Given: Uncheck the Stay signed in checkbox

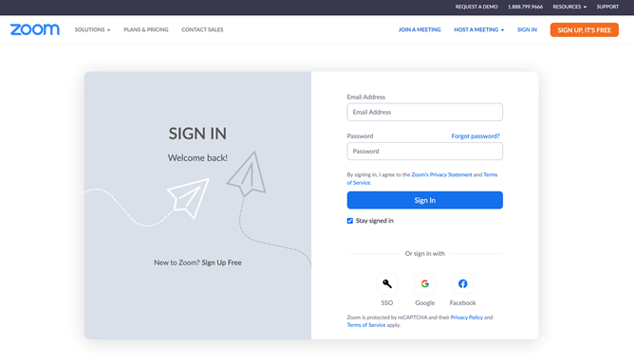Looking at the screenshot, I should point(350,221).
